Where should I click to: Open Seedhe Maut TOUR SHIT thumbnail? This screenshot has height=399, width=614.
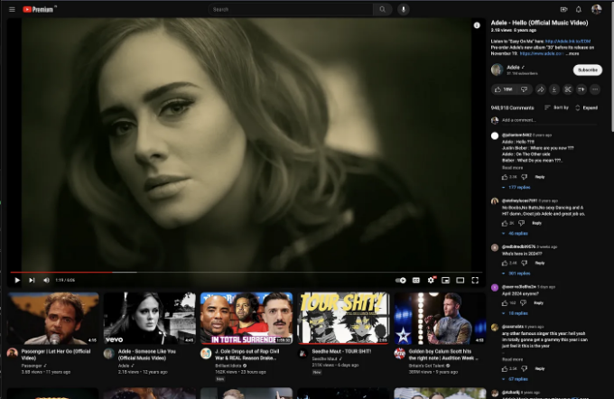pos(343,318)
